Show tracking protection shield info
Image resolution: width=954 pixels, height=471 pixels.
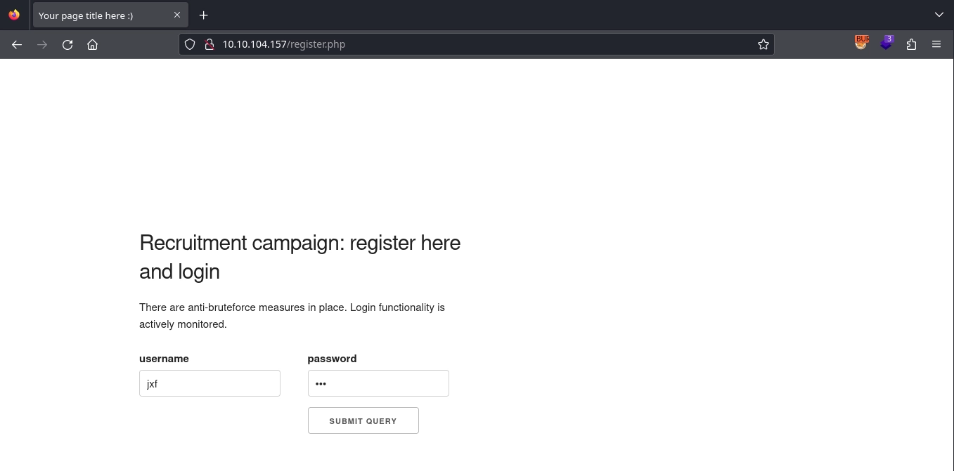click(190, 44)
